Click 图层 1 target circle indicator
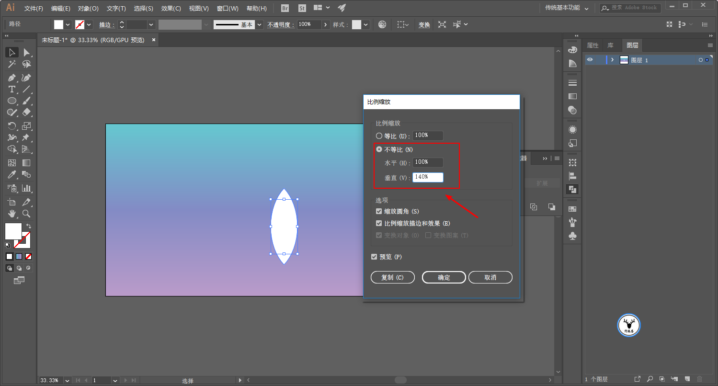The height and width of the screenshot is (386, 718). point(700,60)
